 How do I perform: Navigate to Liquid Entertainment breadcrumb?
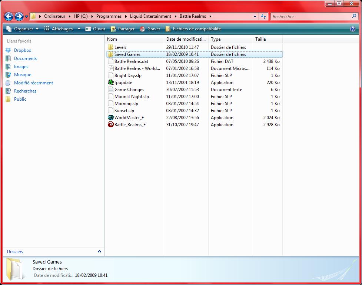(150, 16)
